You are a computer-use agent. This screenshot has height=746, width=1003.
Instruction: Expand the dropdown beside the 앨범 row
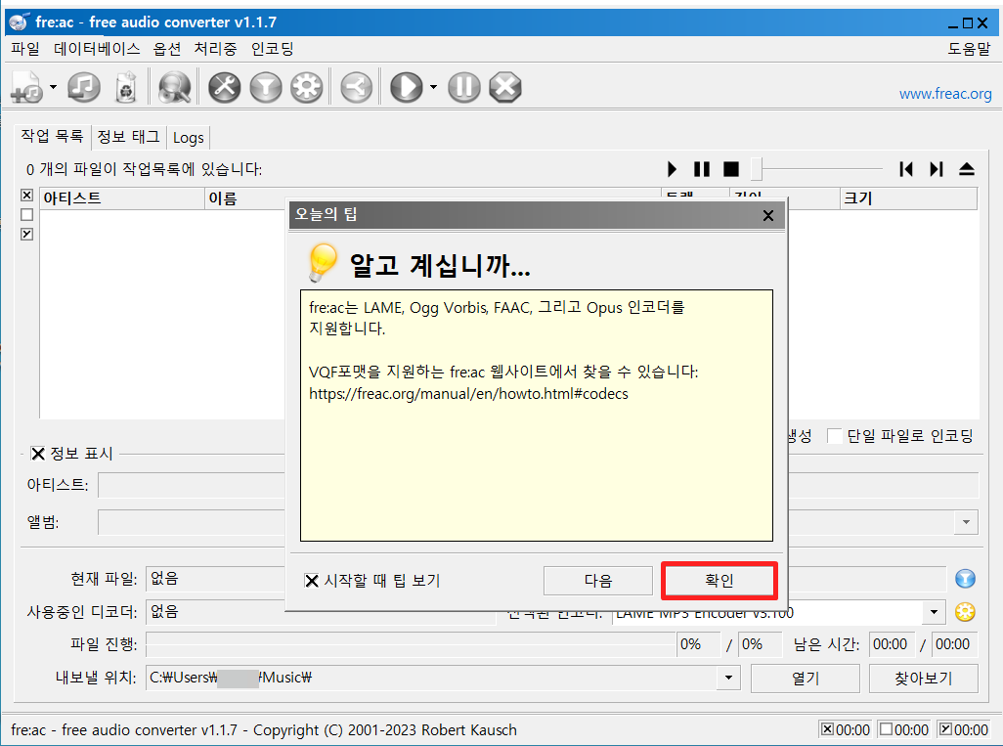[x=966, y=522]
